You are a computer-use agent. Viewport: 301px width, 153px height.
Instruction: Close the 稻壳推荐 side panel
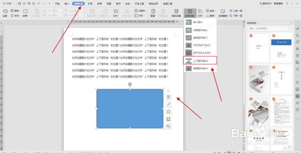coord(292,23)
